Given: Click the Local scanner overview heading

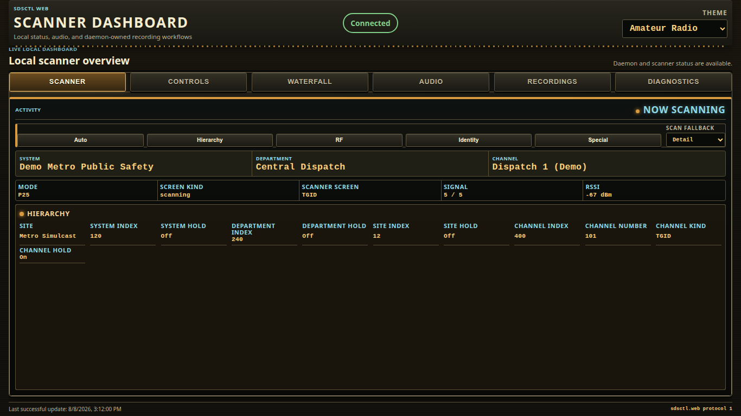Looking at the screenshot, I should 69,61.
